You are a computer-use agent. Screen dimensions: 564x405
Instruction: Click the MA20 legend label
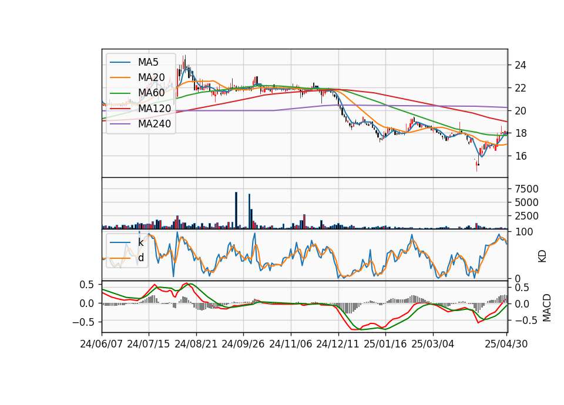pos(152,77)
